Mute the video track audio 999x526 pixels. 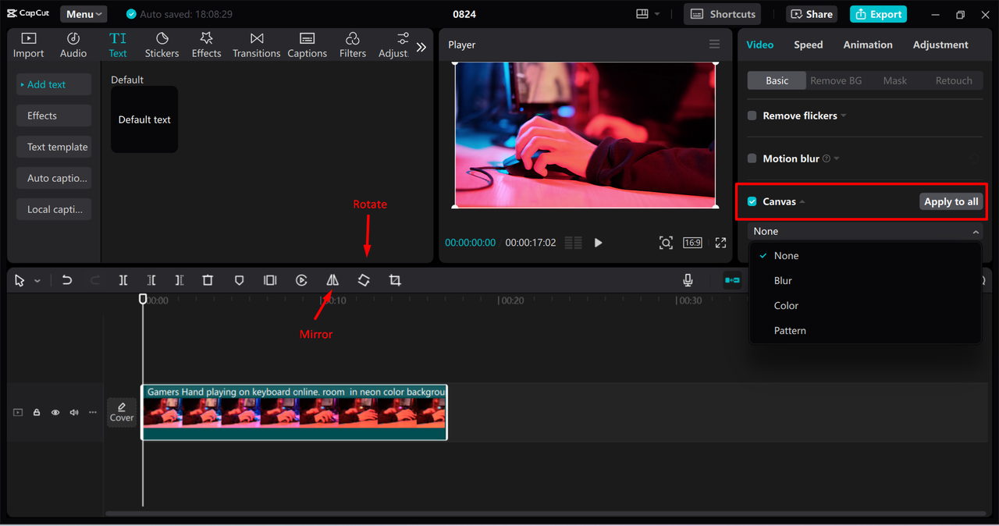point(74,412)
